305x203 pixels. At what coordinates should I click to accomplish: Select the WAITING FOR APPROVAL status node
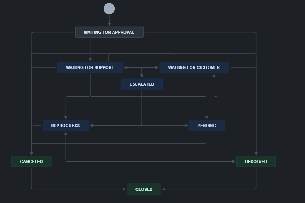tap(109, 32)
